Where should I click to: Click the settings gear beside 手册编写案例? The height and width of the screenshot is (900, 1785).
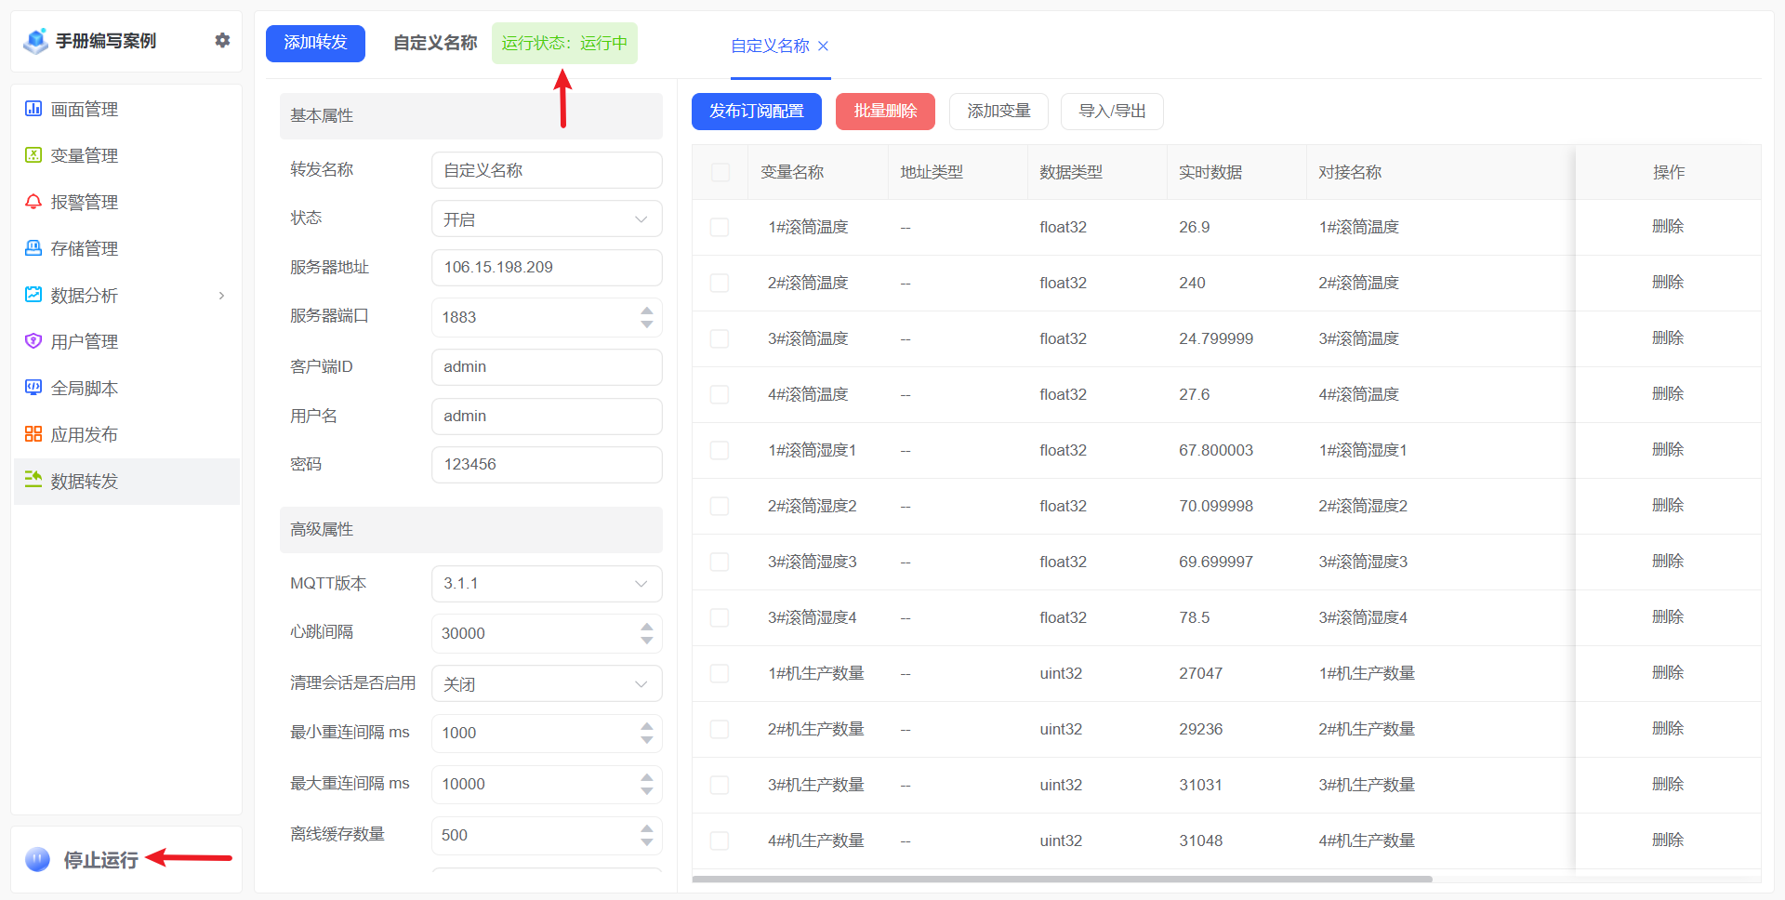click(x=222, y=40)
